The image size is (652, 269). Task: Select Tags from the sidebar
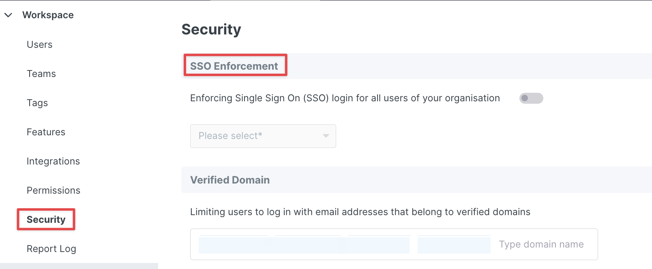pos(37,103)
